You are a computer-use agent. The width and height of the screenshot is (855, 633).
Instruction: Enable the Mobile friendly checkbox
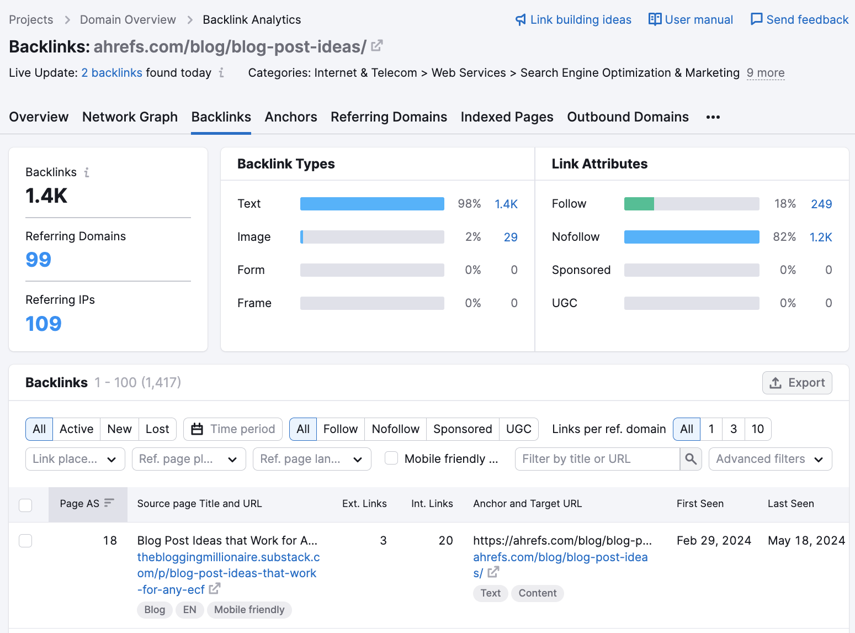[391, 458]
